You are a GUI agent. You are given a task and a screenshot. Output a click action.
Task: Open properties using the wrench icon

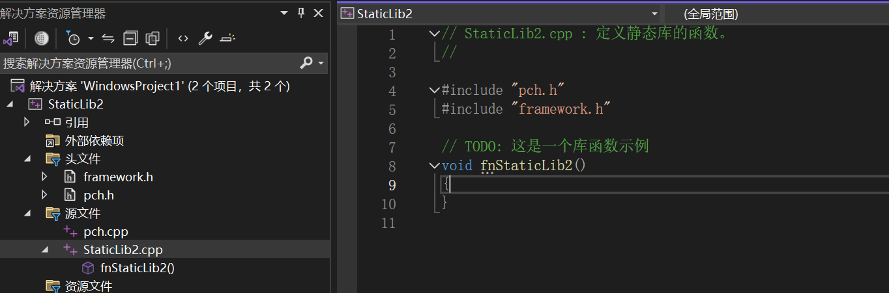tap(205, 38)
